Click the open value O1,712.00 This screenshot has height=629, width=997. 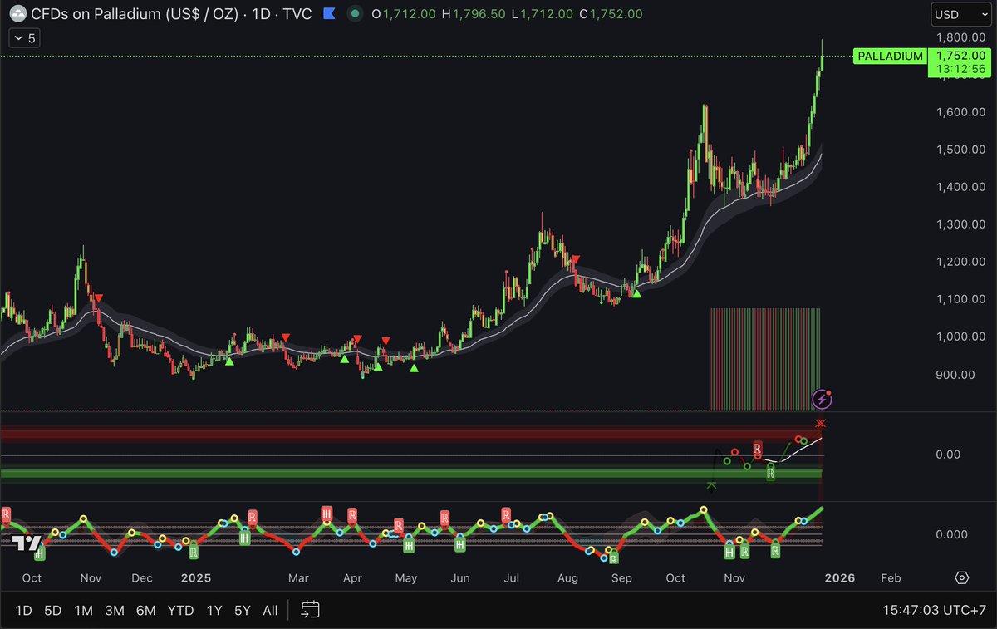coord(405,14)
